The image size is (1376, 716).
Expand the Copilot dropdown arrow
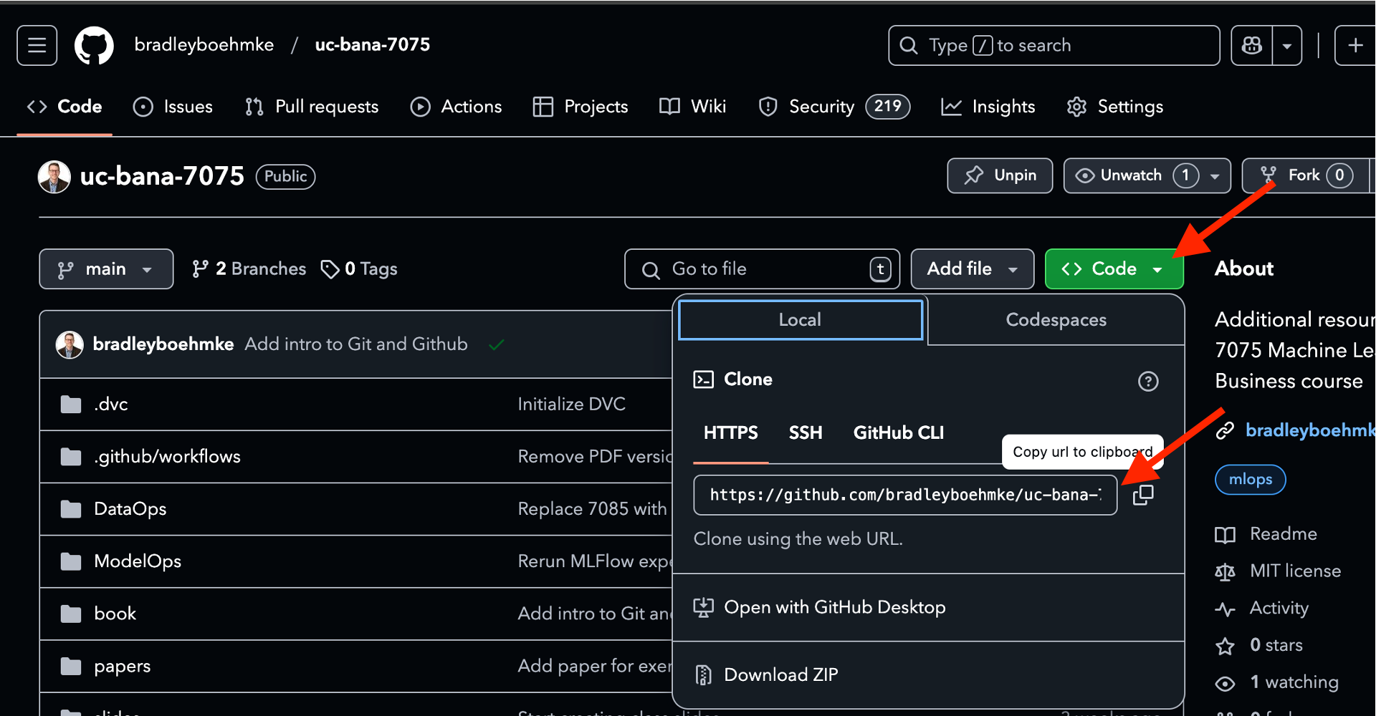pyautogui.click(x=1287, y=46)
